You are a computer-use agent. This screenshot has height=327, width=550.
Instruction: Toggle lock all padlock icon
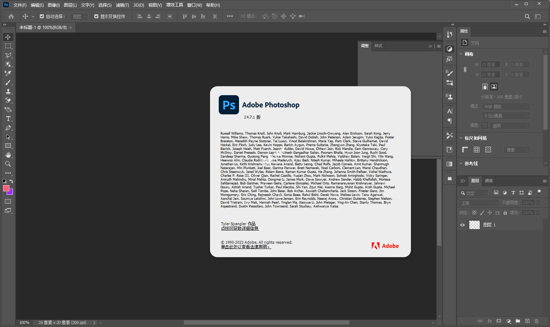tap(505, 213)
